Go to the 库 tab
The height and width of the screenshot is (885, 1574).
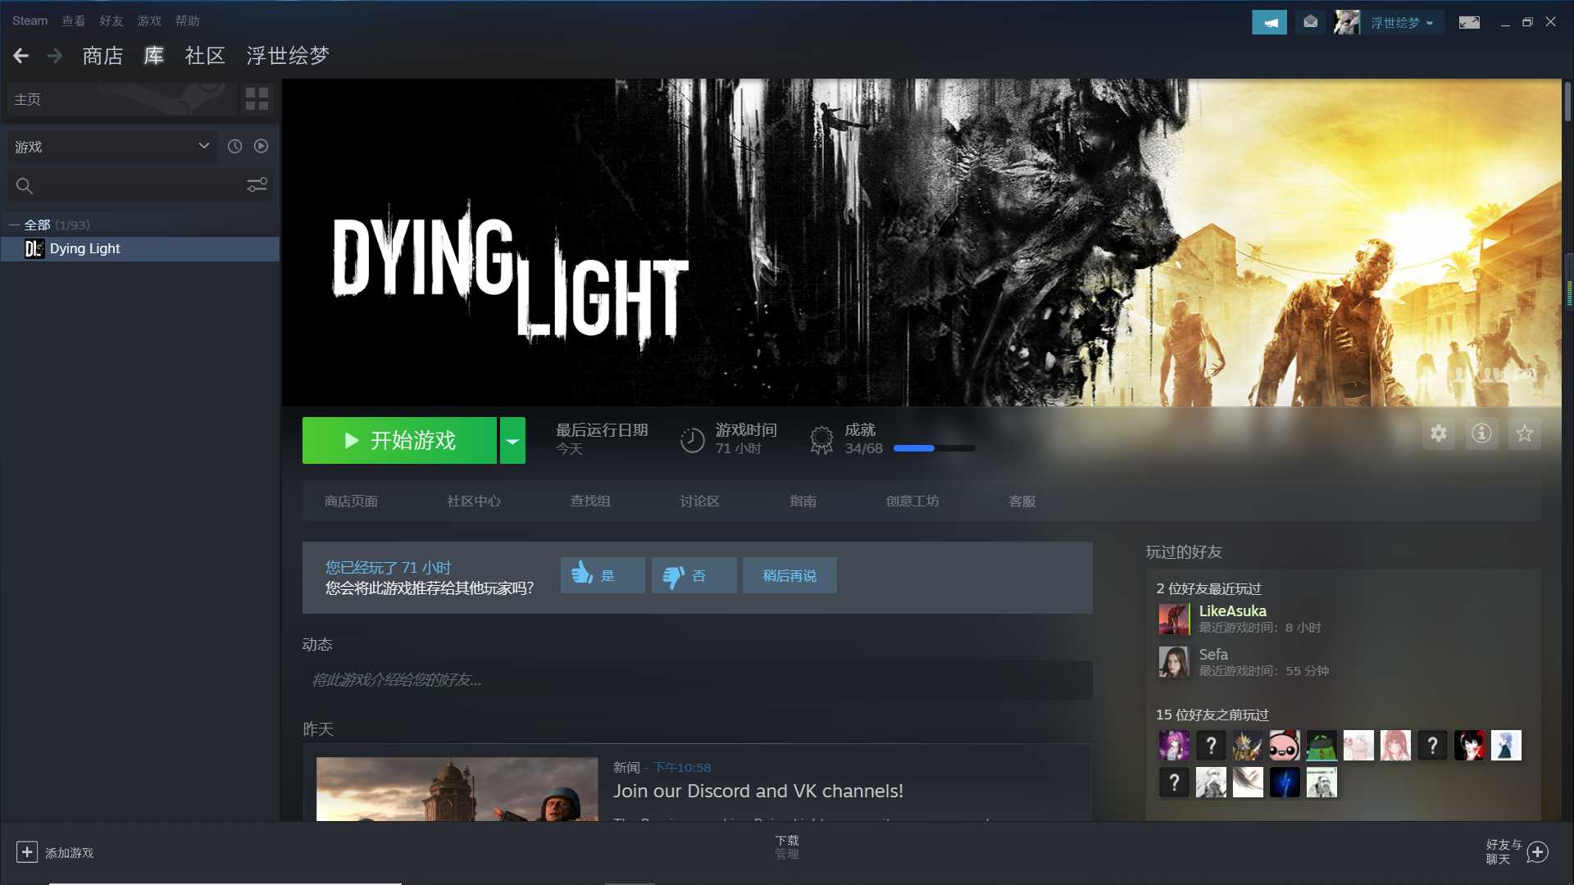coord(154,56)
